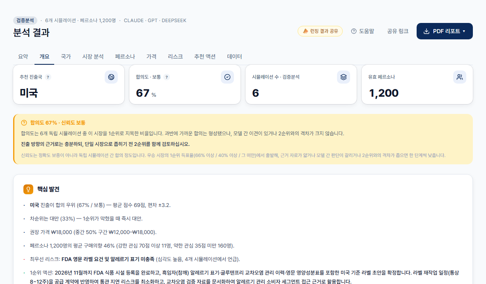The image size is (486, 284).
Task: Click the 권장 가격 ₩18,000 bullet
Action: pos(93,232)
